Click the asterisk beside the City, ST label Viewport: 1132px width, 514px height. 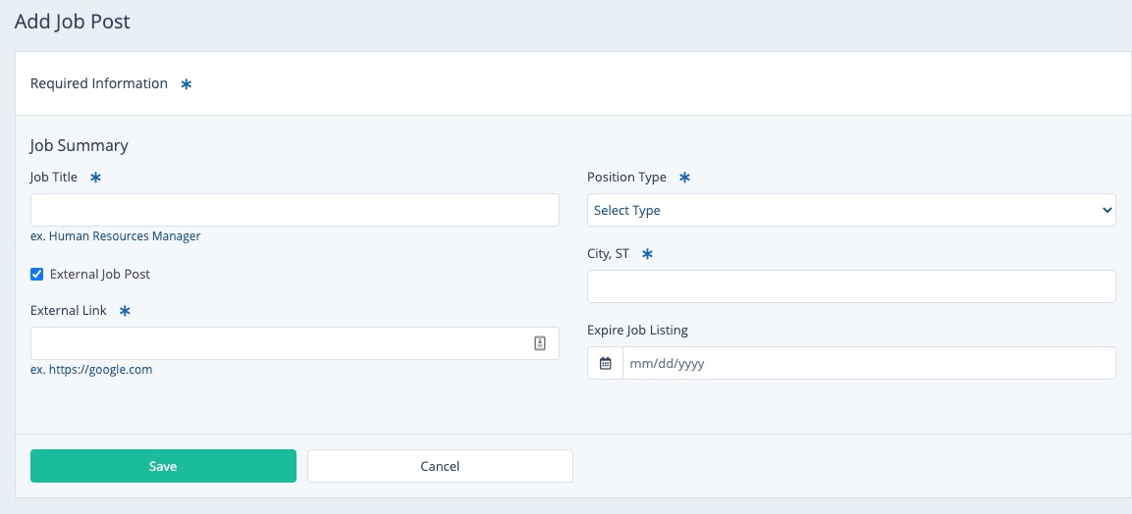tap(647, 254)
